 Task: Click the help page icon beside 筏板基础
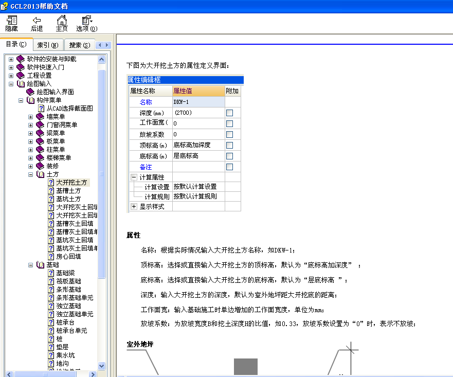[x=51, y=281]
